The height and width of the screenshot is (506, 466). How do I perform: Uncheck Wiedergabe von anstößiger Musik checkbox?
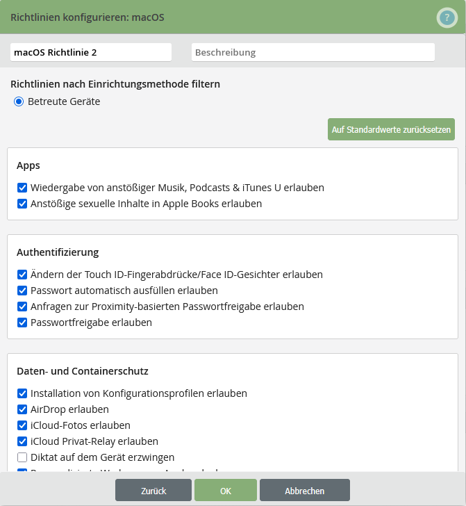point(22,188)
